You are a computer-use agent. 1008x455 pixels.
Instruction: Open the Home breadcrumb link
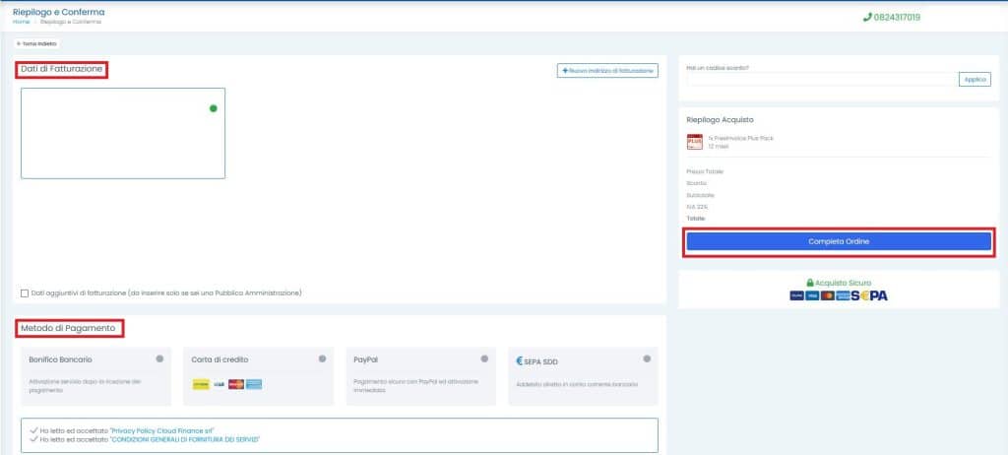coord(20,21)
